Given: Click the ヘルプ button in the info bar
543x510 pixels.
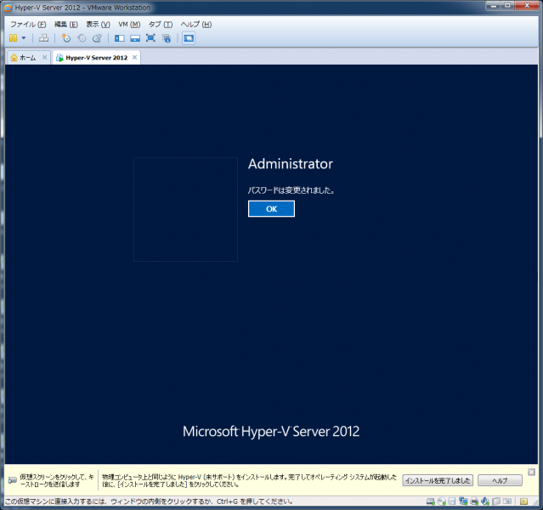Looking at the screenshot, I should tap(500, 480).
